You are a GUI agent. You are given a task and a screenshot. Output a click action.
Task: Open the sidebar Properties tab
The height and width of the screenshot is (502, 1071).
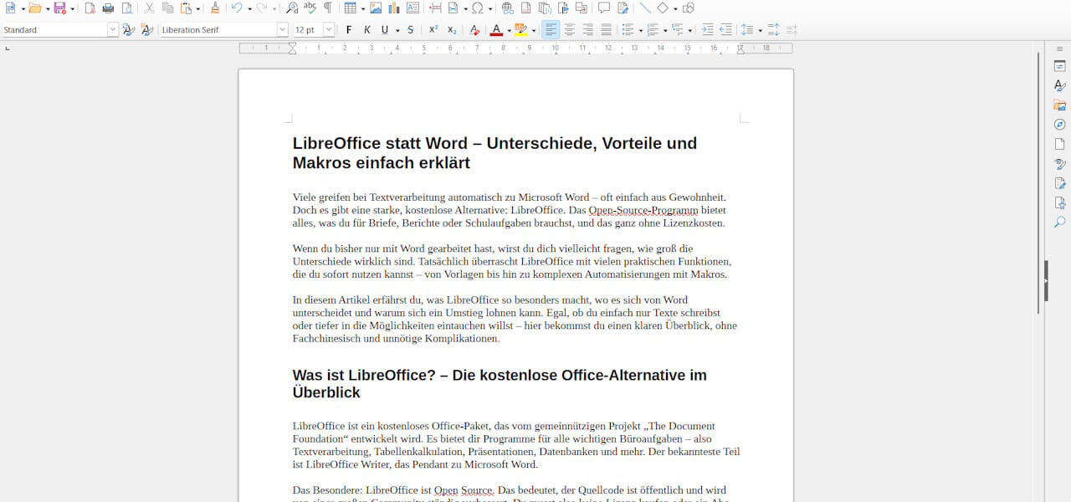point(1059,66)
